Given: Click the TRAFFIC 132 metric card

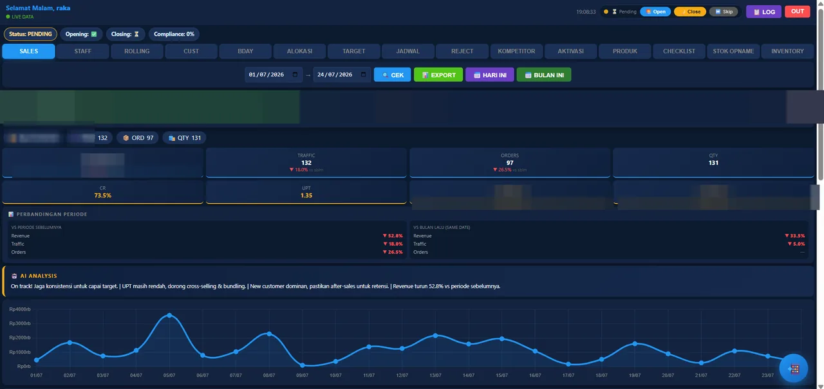Looking at the screenshot, I should tap(306, 163).
